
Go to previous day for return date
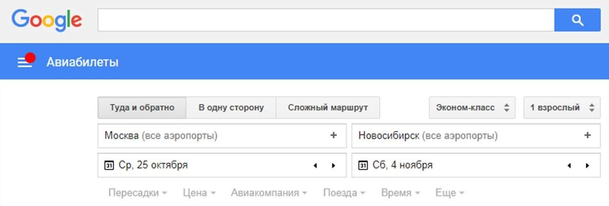[x=569, y=166]
